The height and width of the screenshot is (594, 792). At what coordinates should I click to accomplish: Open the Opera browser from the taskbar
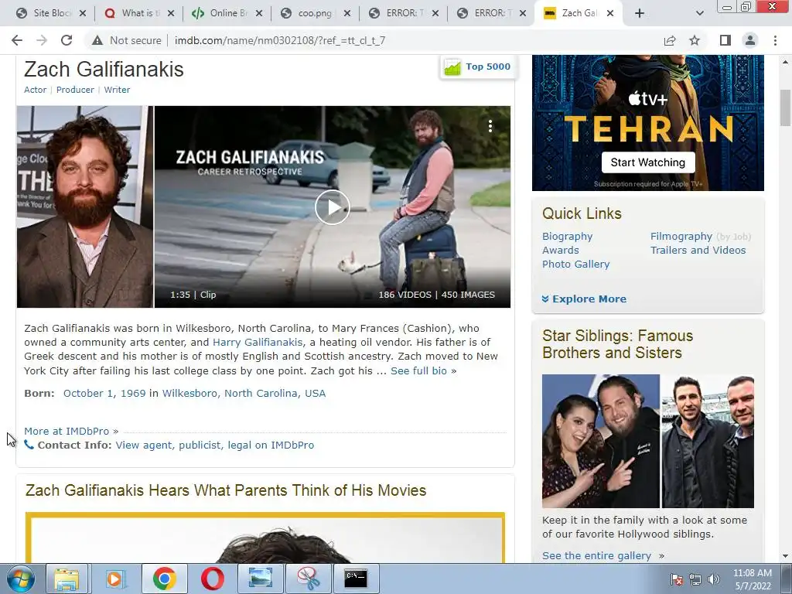click(213, 579)
